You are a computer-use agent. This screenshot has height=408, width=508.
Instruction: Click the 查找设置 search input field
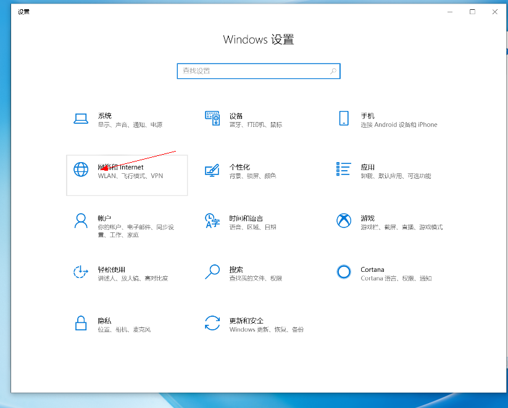253,71
